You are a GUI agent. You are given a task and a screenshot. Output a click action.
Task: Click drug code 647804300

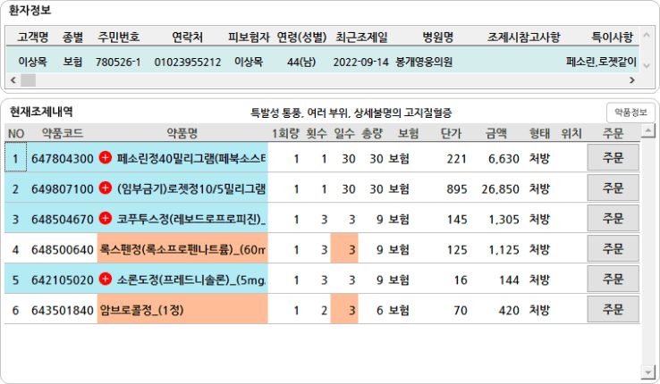tap(63, 159)
